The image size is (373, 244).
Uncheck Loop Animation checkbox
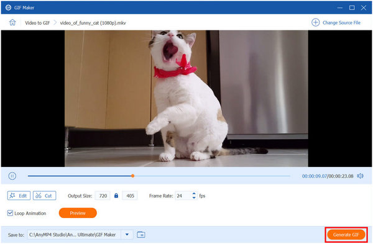click(x=10, y=213)
